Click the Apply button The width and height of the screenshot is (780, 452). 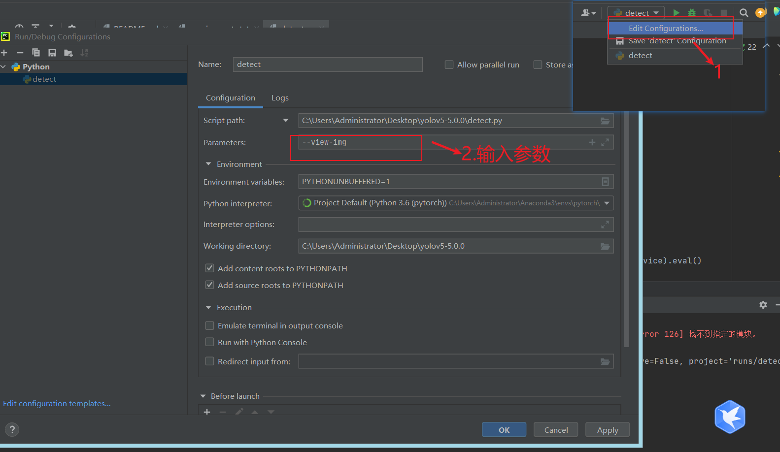click(x=608, y=430)
